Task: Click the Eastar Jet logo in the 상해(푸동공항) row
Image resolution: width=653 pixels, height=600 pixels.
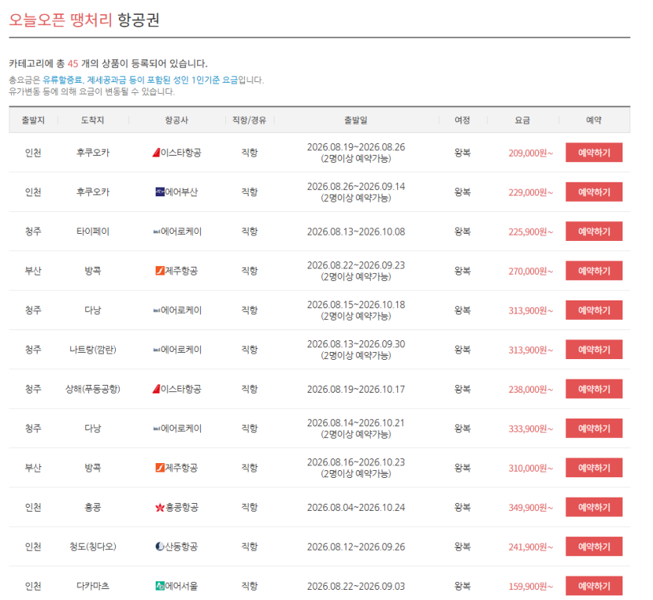Action: point(156,389)
